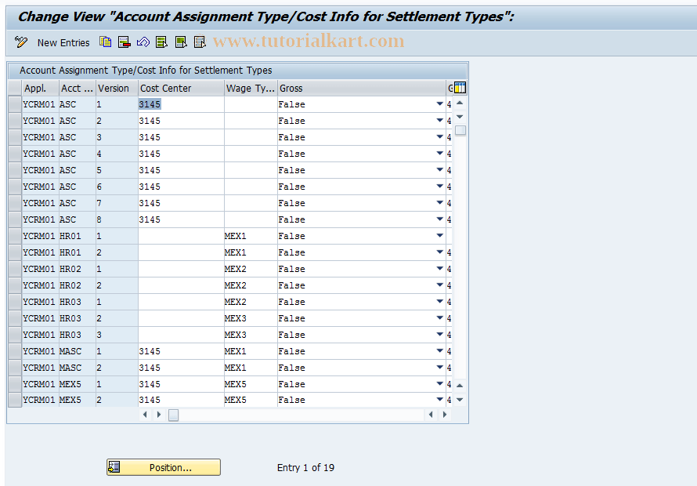The width and height of the screenshot is (697, 486).
Task: Open the table column configuration icon
Action: point(458,88)
